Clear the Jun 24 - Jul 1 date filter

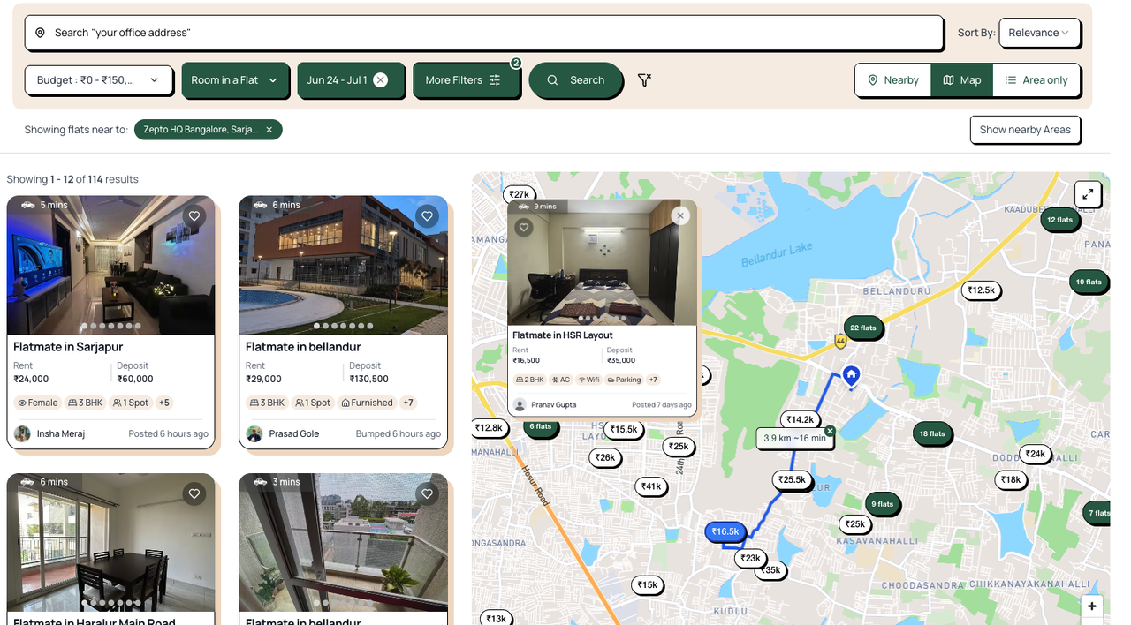coord(380,80)
